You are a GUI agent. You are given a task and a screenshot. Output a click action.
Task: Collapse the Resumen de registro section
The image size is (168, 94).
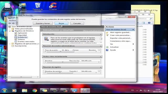tap(101, 67)
